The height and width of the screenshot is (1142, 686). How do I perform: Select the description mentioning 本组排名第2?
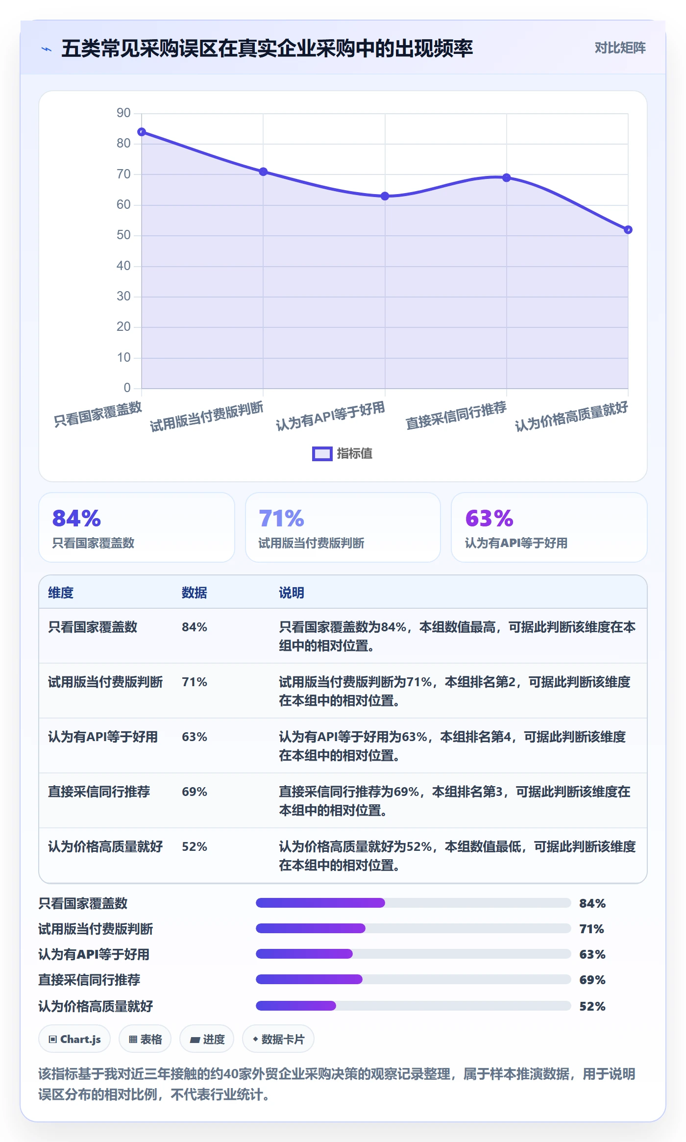[x=455, y=691]
